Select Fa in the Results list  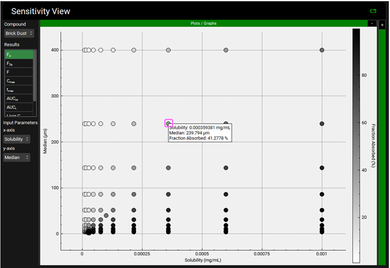18,54
